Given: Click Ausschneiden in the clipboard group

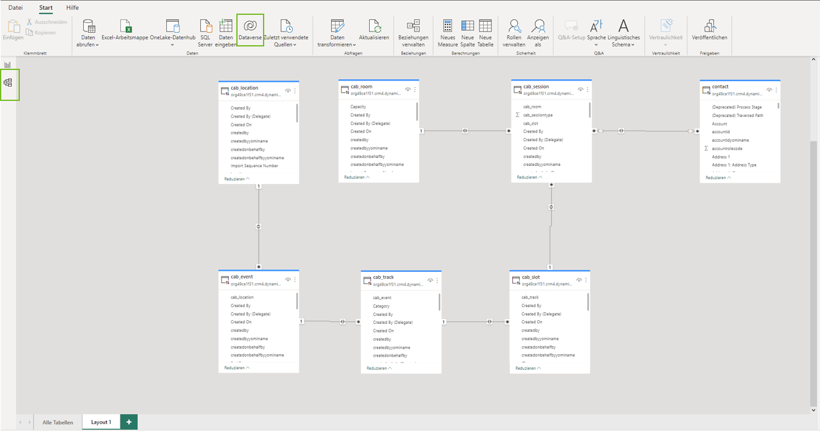Looking at the screenshot, I should pos(47,22).
